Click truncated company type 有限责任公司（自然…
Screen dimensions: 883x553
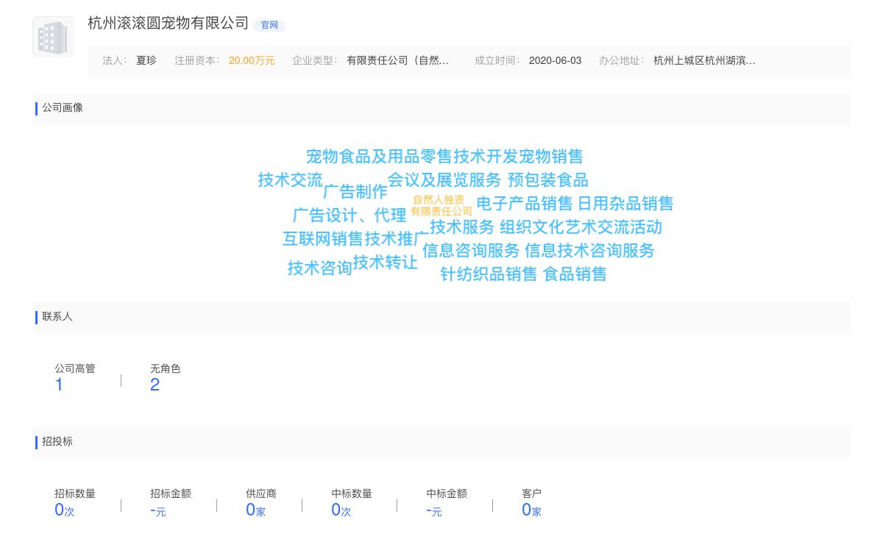point(398,61)
